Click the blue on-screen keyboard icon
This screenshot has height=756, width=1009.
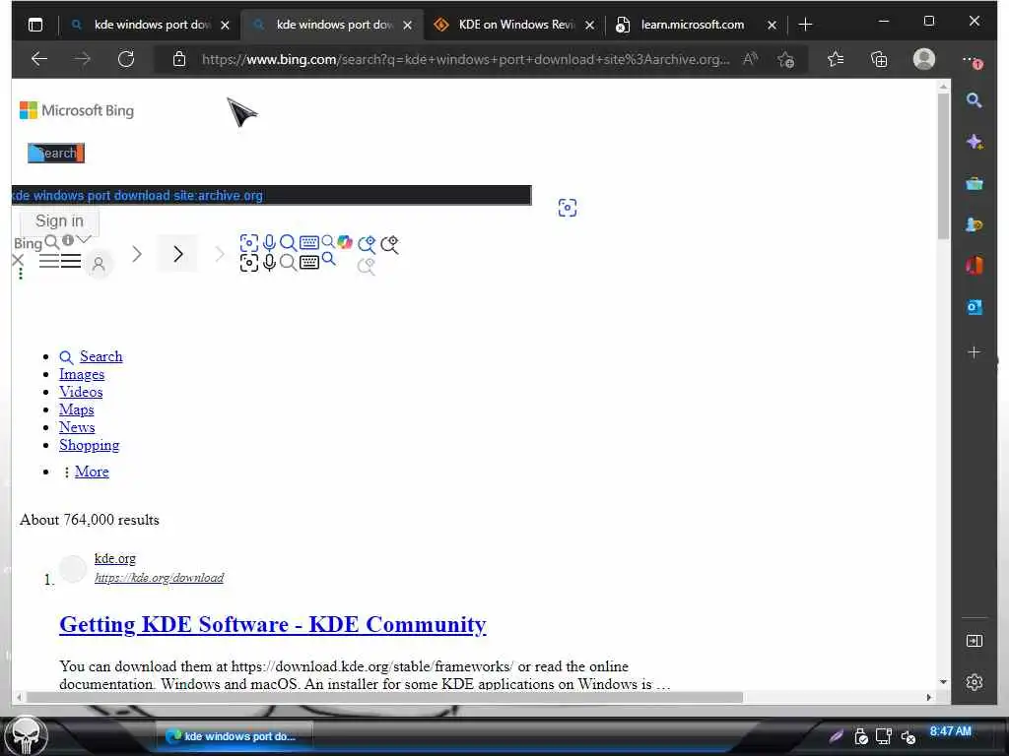[x=309, y=242]
